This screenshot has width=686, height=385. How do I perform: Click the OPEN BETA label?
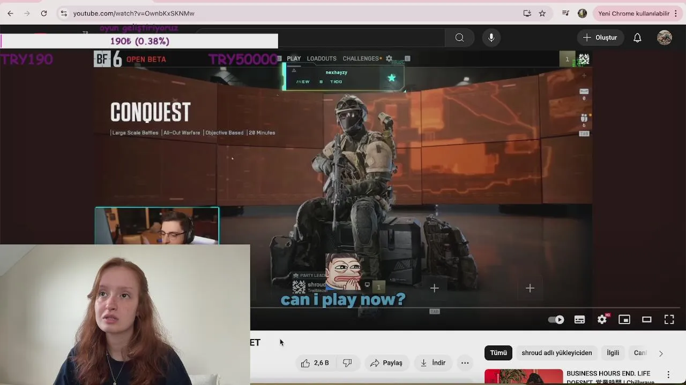(x=146, y=59)
